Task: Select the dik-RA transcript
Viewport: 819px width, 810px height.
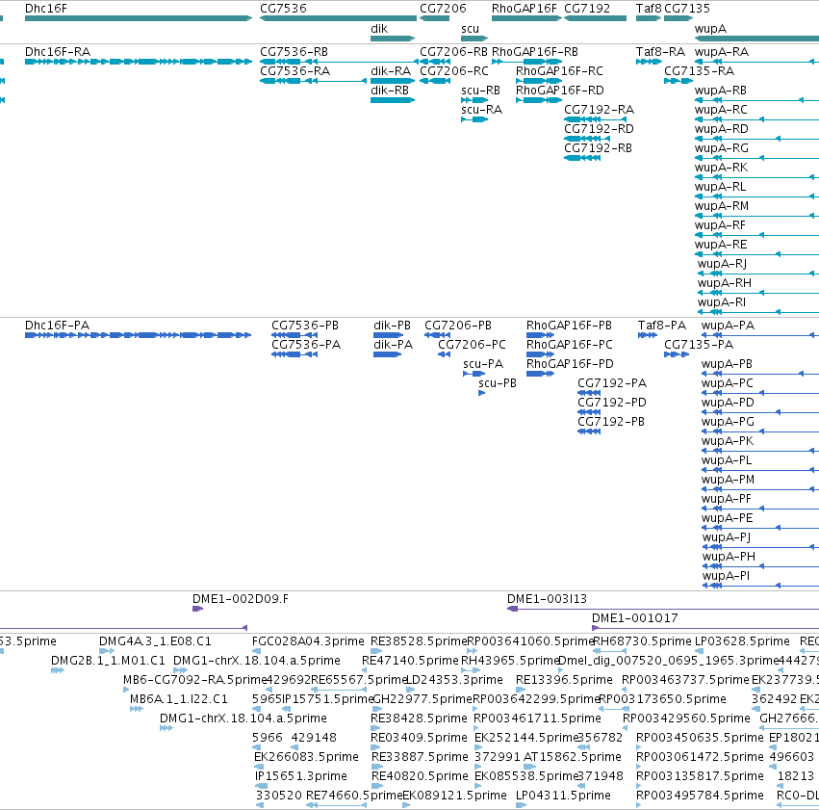Action: coord(393,81)
